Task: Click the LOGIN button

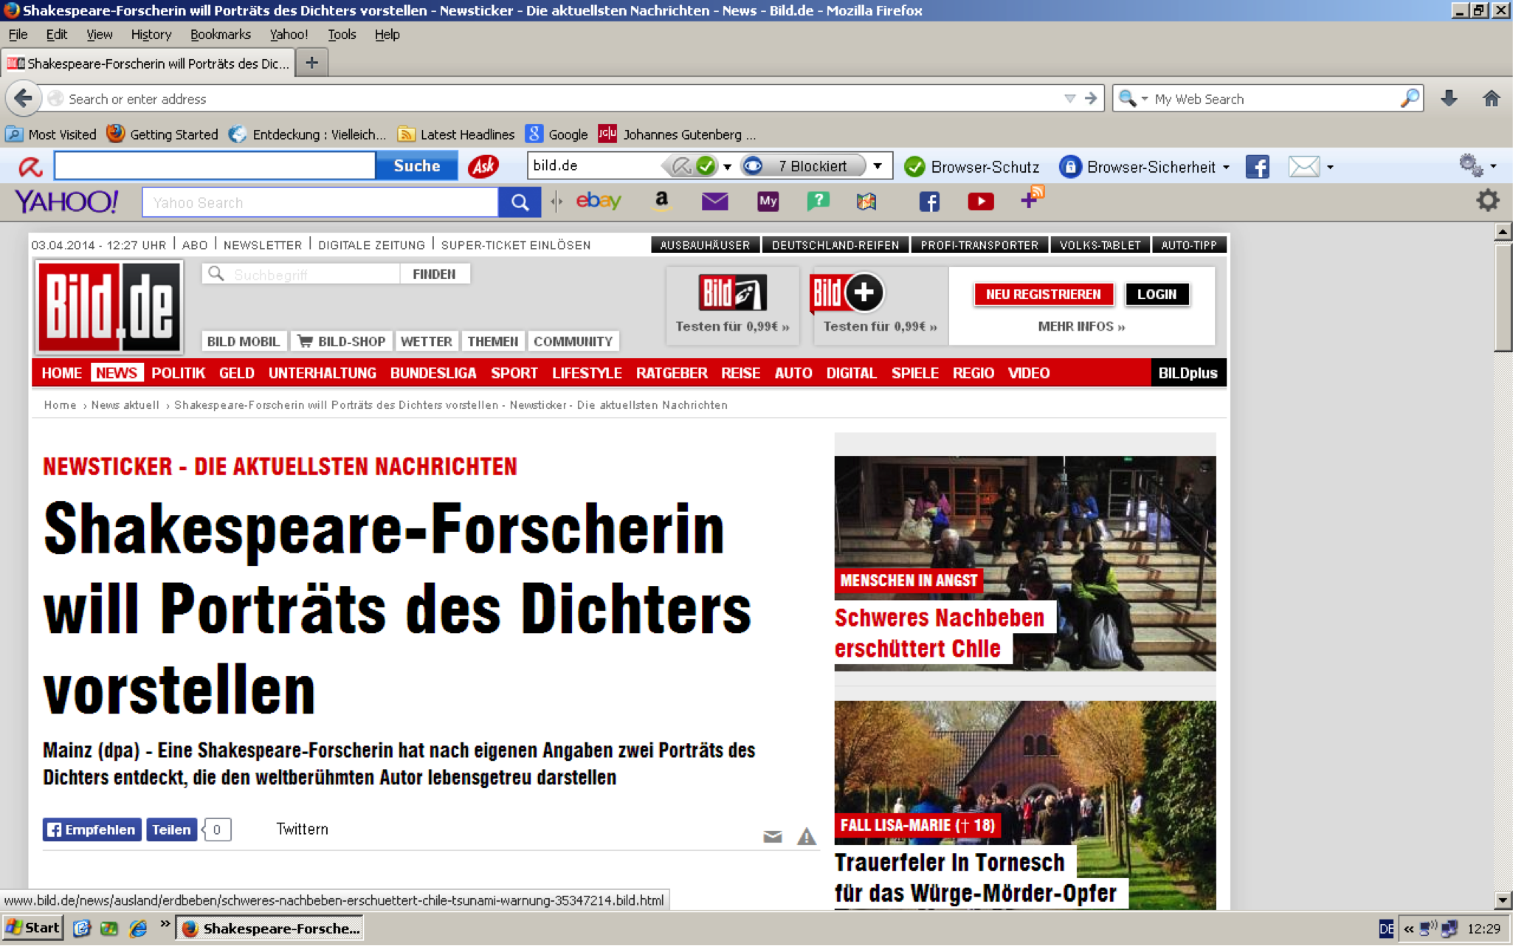Action: coord(1157,294)
